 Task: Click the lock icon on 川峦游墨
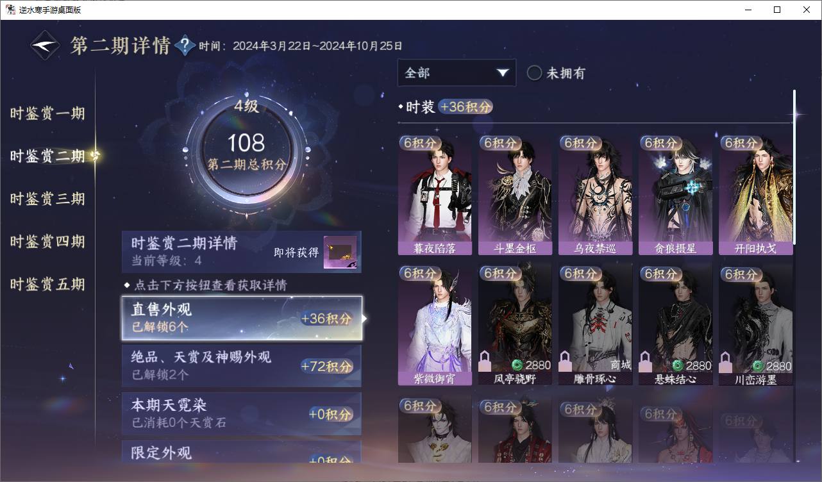[x=726, y=361]
